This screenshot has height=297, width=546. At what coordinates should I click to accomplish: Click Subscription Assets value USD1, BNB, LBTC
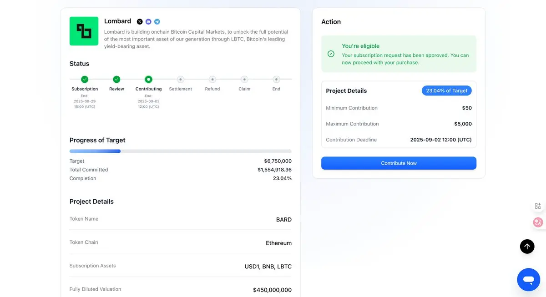pyautogui.click(x=268, y=267)
